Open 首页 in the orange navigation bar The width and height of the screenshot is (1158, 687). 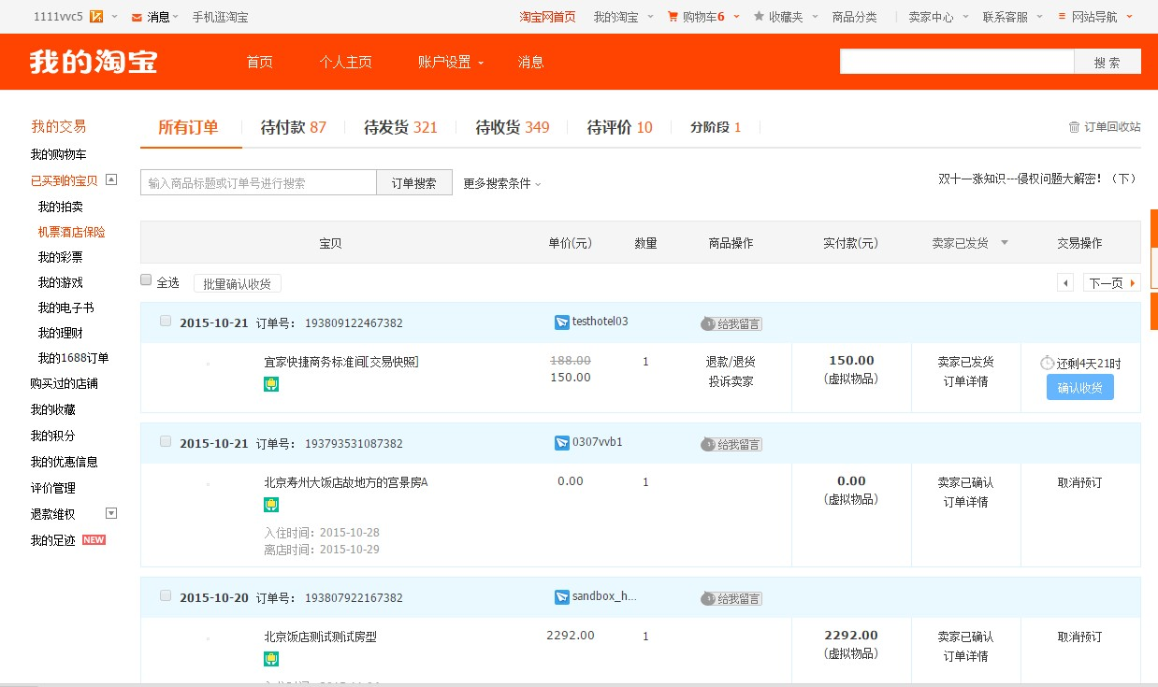259,63
